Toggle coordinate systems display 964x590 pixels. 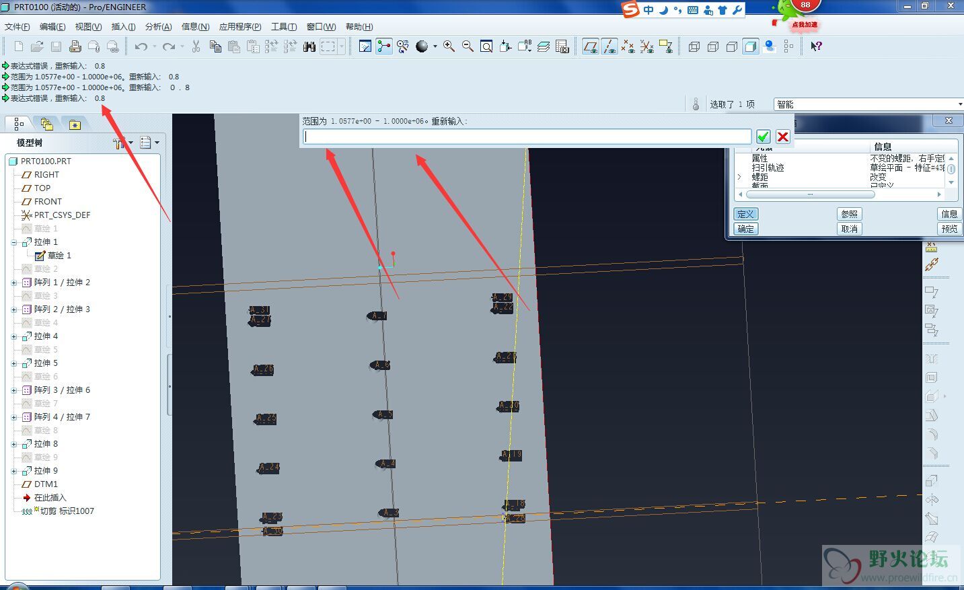click(x=646, y=46)
